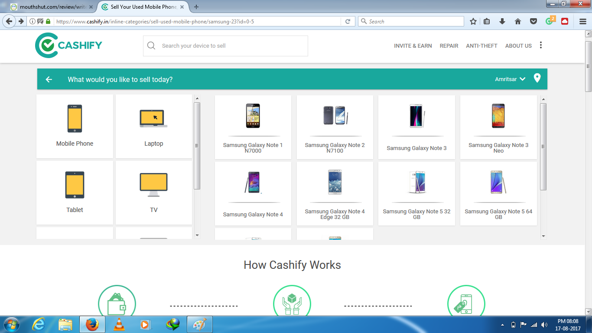Open a new browser tab
The height and width of the screenshot is (333, 592).
(x=196, y=7)
